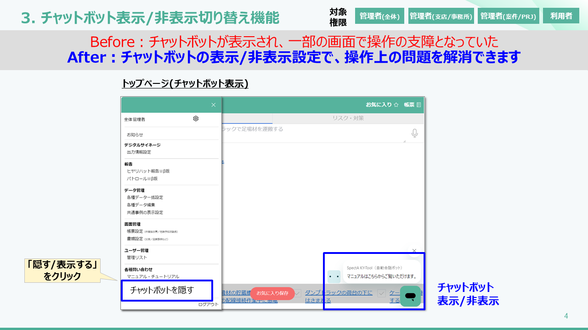588x330 pixels.
Task: Open the 帳票 form icon in the header
Action: click(x=418, y=105)
